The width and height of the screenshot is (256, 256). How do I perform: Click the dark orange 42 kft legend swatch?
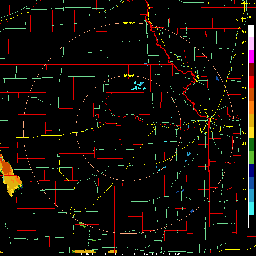(x=251, y=95)
